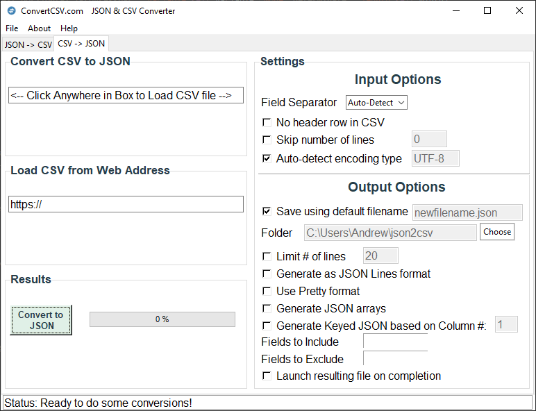Click the box to load a CSV file
The width and height of the screenshot is (536, 411).
pos(126,96)
